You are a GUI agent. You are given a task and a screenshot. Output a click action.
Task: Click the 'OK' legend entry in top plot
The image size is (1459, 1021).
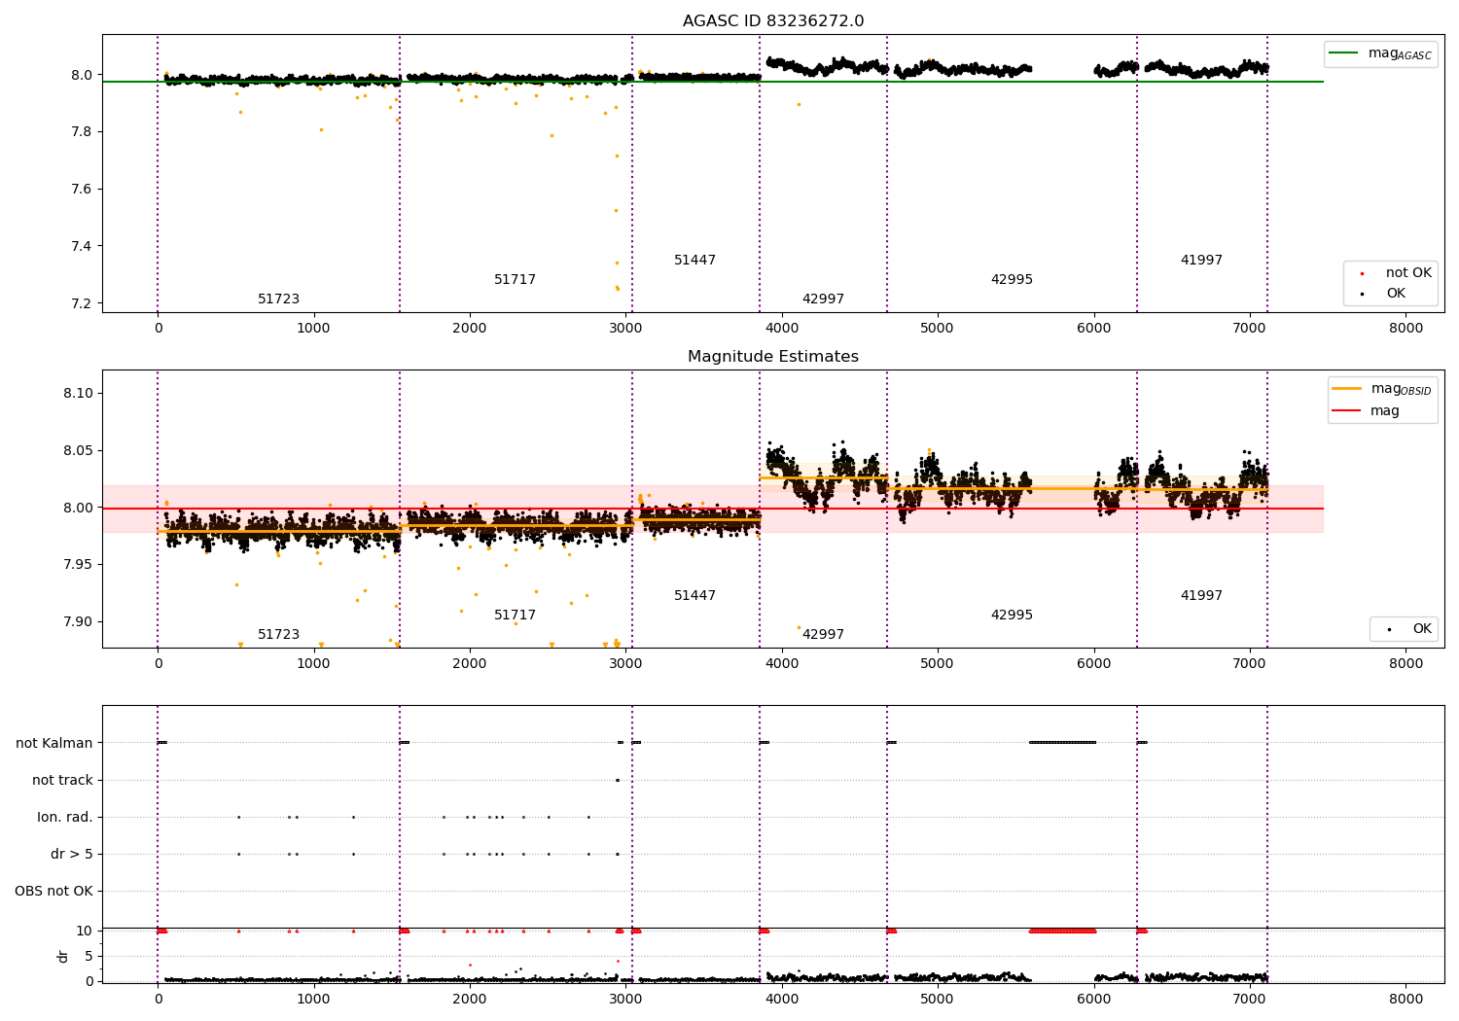click(1396, 294)
